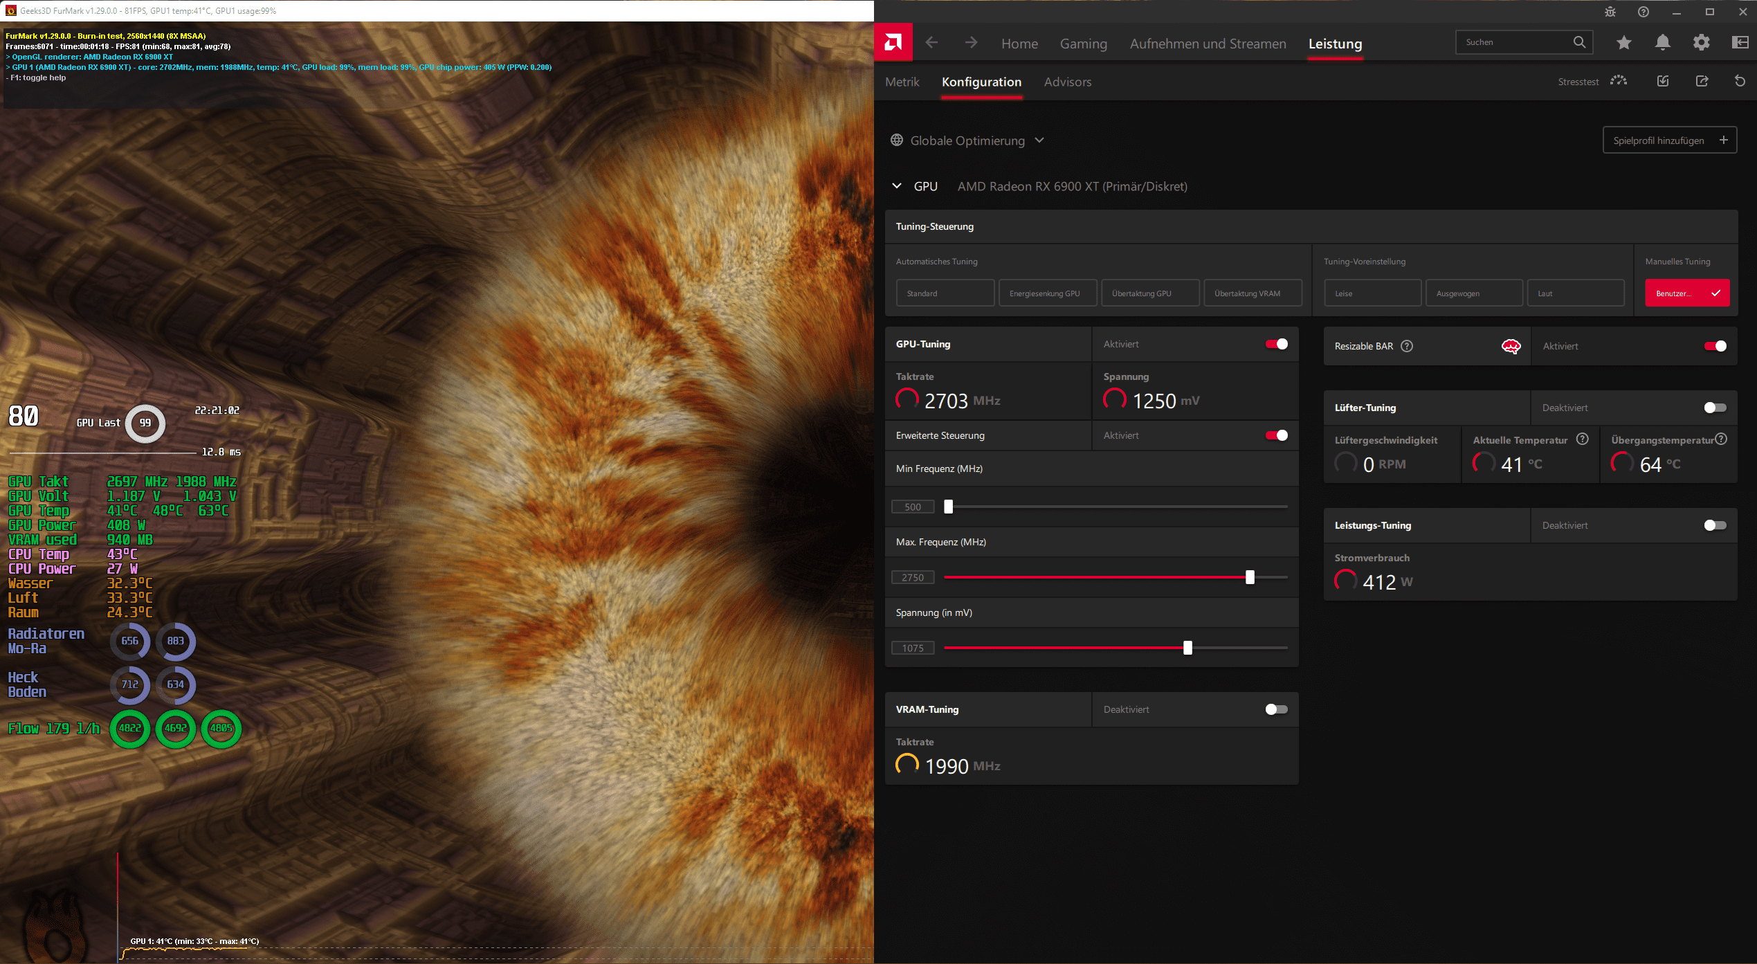The width and height of the screenshot is (1757, 964).
Task: Click the export profile icon
Action: pos(1702,81)
